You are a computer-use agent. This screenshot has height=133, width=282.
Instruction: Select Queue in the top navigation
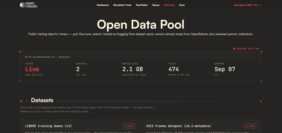click(156, 5)
